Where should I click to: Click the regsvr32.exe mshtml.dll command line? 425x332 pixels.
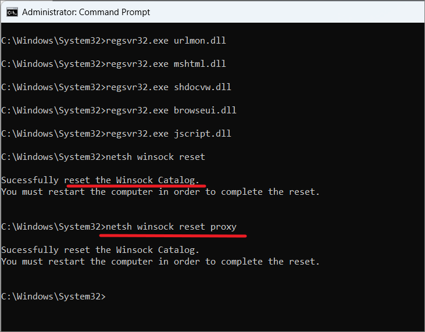point(113,64)
